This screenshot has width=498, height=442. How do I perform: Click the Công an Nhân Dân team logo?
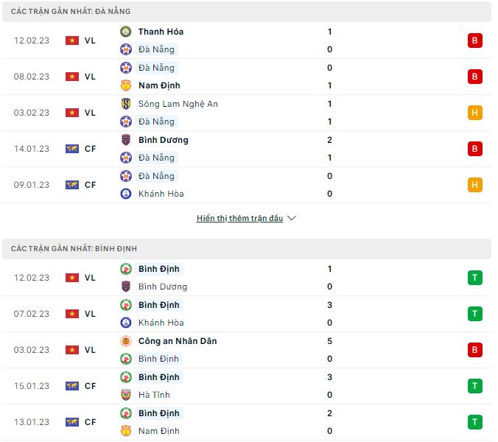[x=126, y=341]
